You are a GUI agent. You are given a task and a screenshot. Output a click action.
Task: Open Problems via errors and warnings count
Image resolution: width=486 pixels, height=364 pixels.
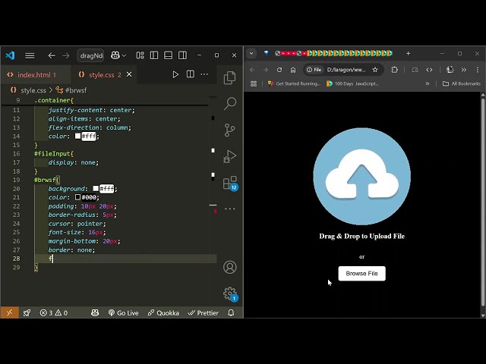pos(54,313)
